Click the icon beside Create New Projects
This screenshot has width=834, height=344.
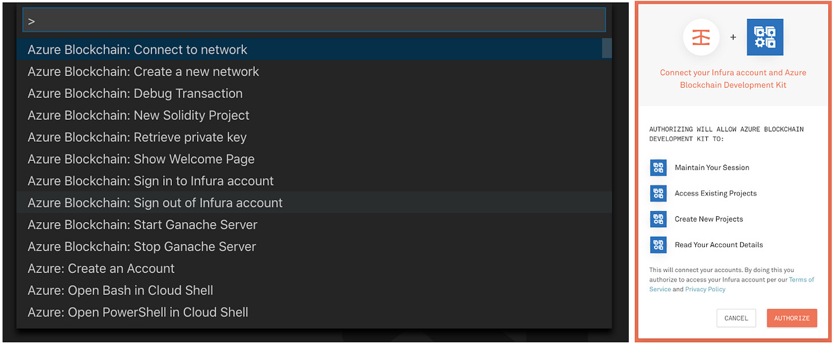pyautogui.click(x=658, y=219)
